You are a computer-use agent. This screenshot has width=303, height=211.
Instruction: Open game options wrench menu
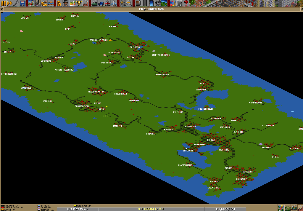pos(17,3)
